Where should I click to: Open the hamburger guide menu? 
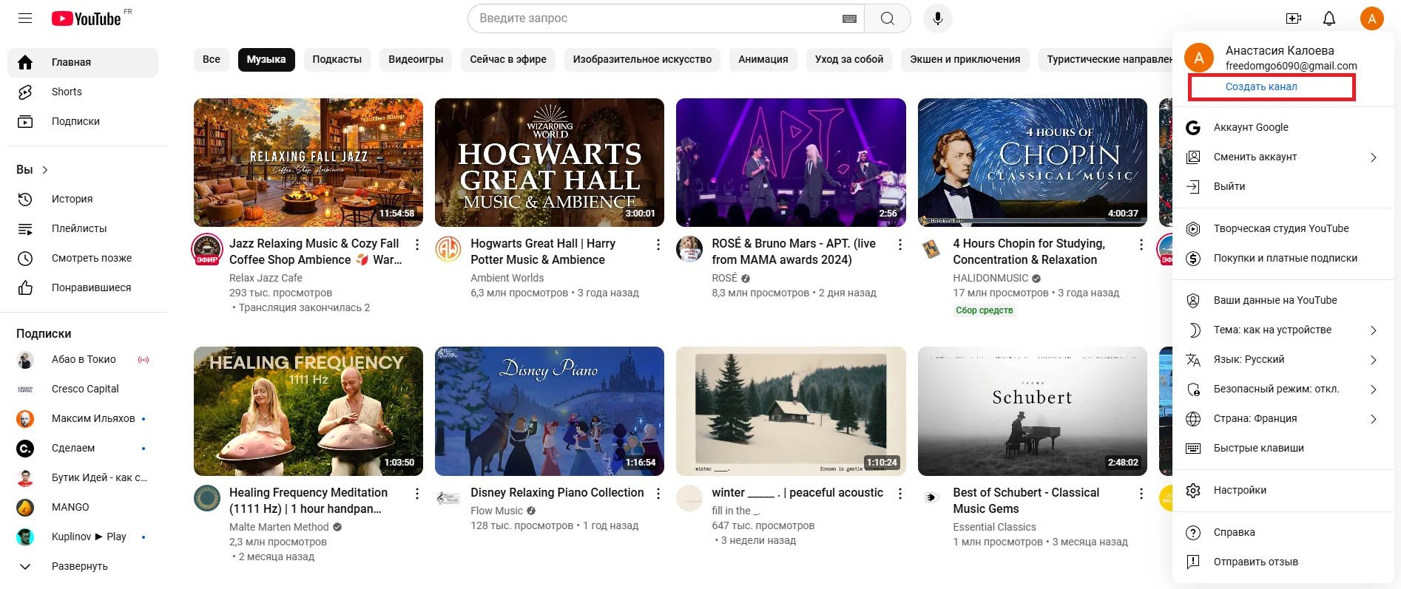click(x=25, y=18)
